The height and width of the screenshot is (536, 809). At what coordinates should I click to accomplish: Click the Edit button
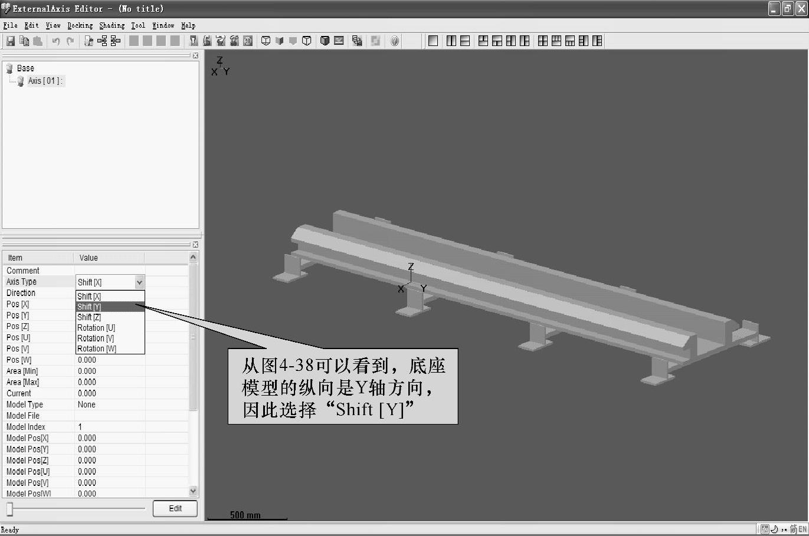point(175,508)
